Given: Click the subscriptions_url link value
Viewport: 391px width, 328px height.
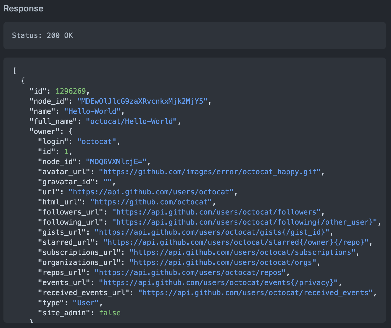Looking at the screenshot, I should [243, 252].
